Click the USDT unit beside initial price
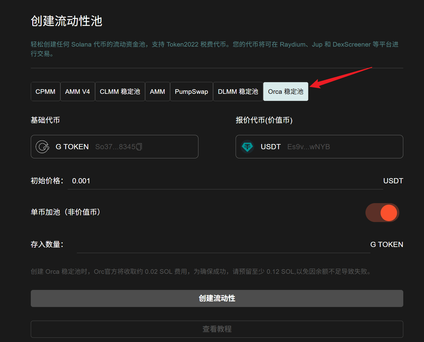Image resolution: width=424 pixels, height=342 pixels. [x=393, y=181]
